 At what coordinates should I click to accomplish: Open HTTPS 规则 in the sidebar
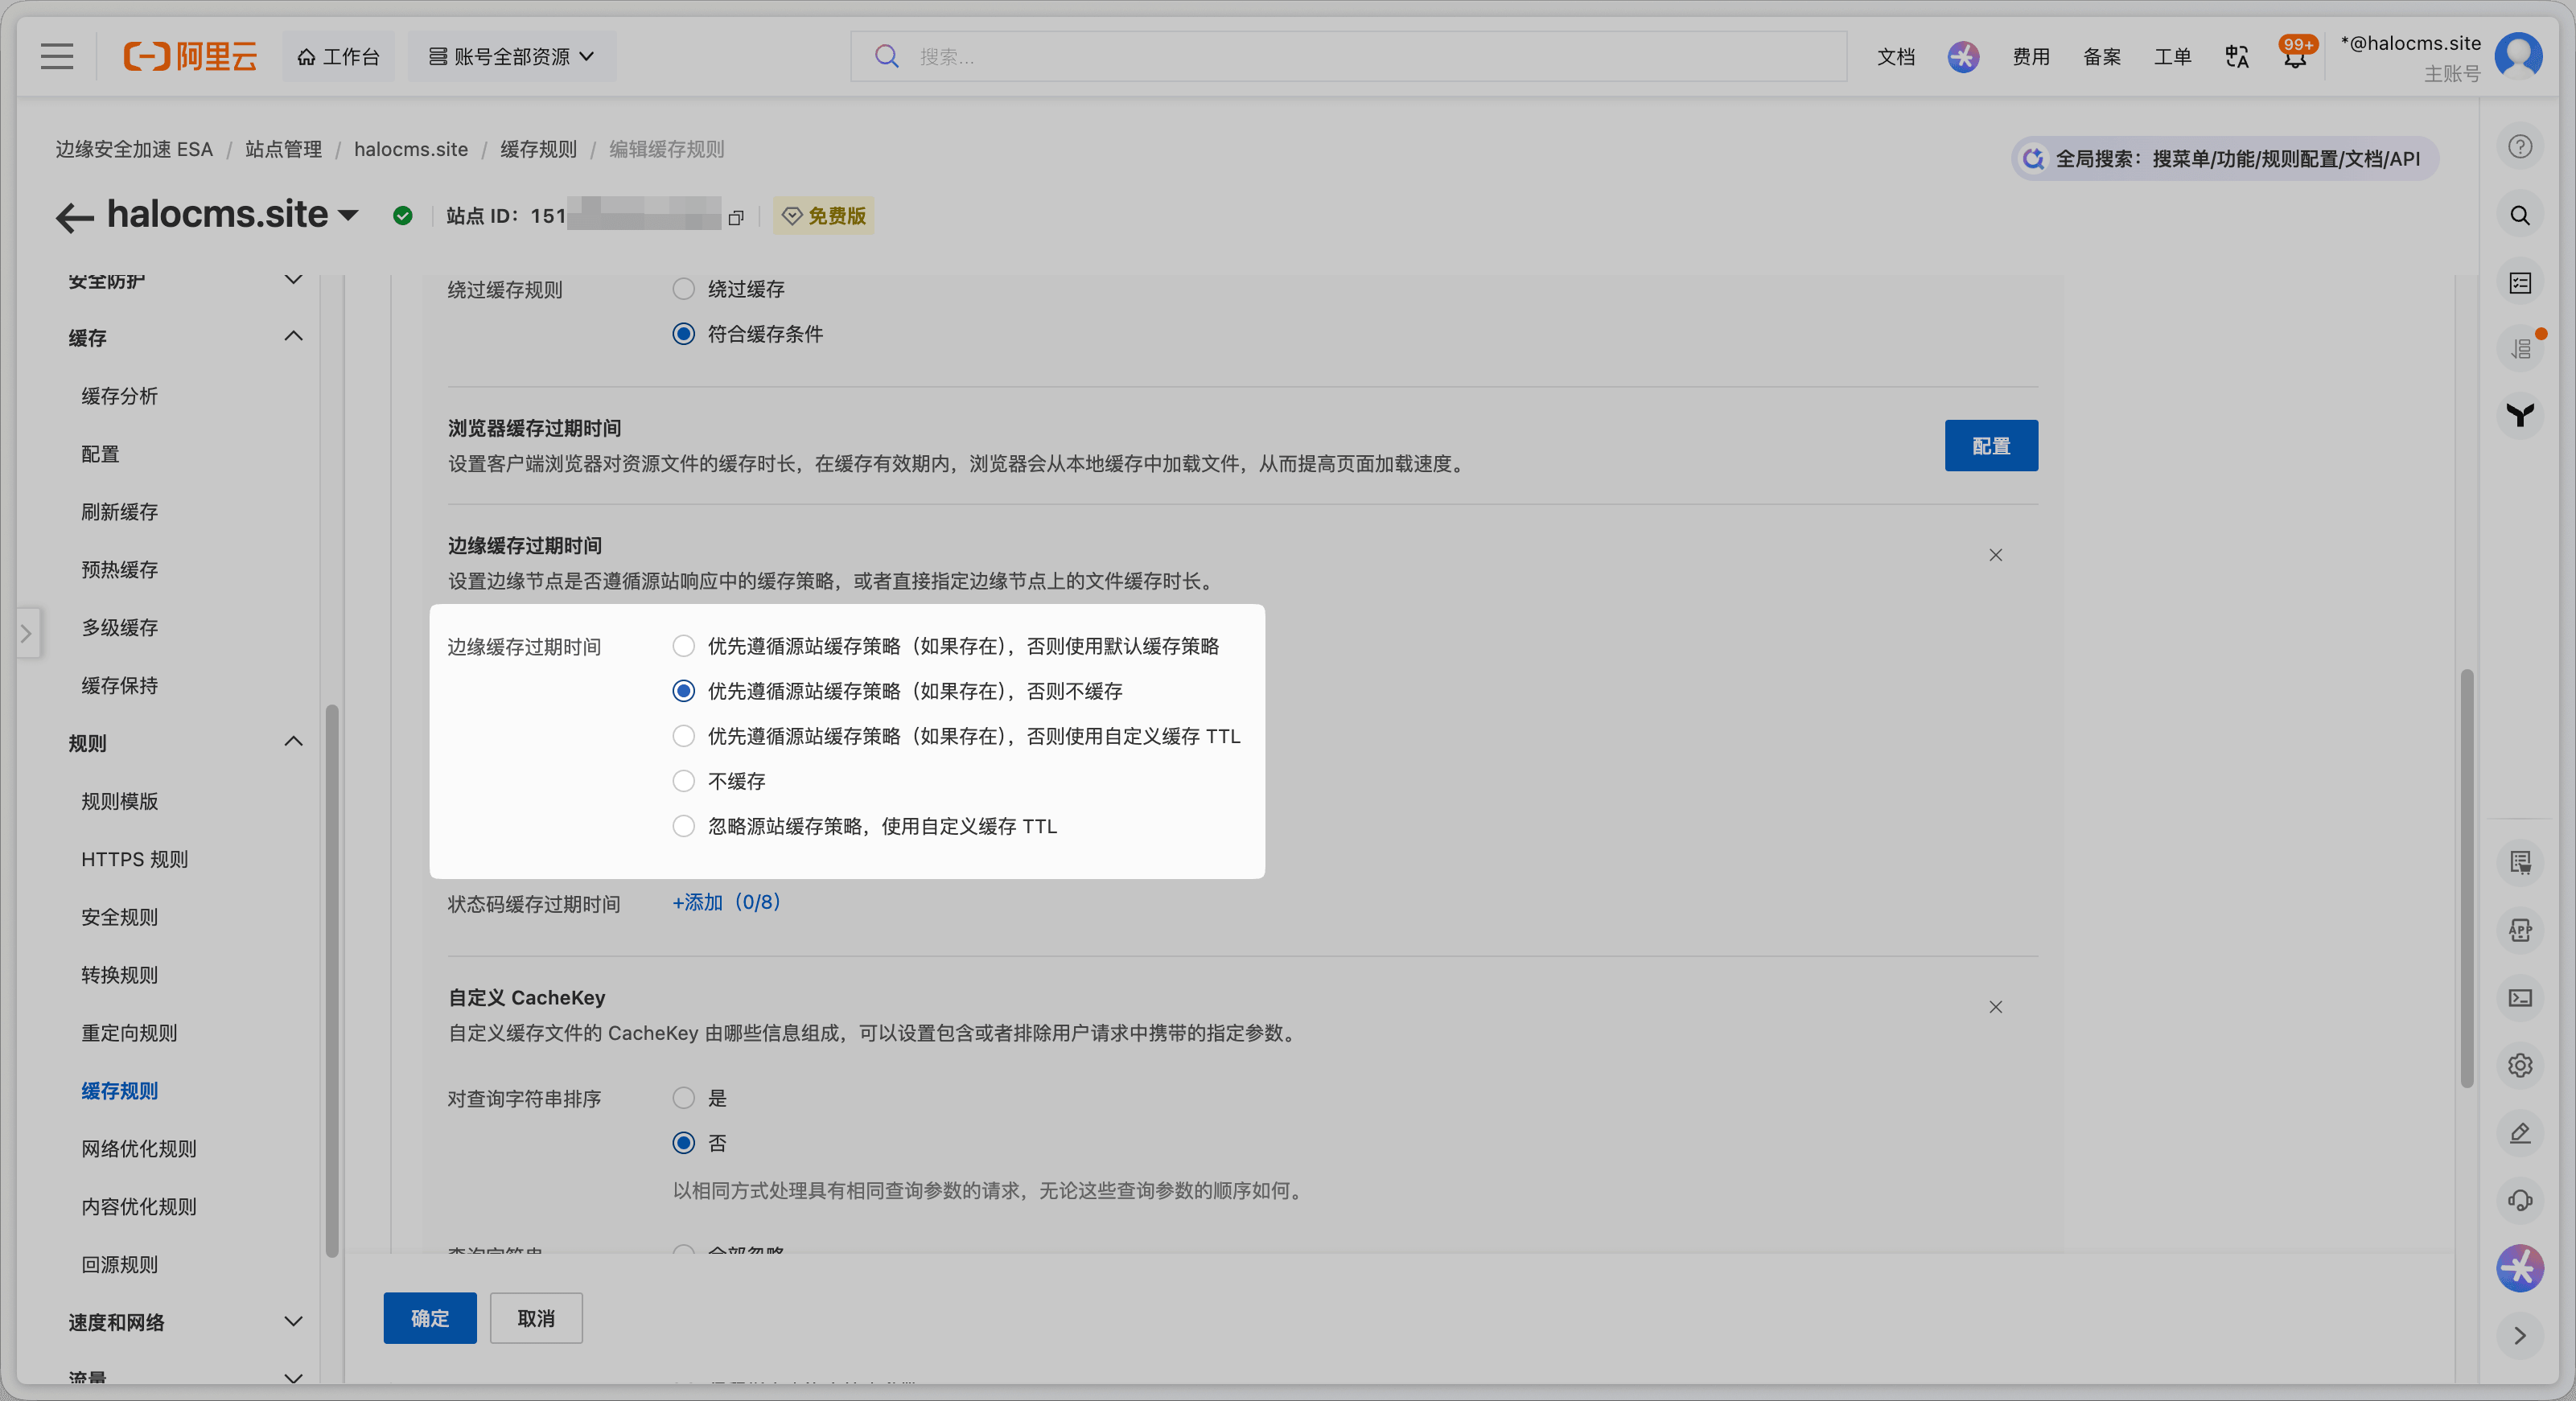pos(134,859)
